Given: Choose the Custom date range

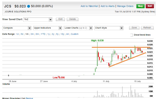Looking at the screenshot, I should 75,34.
